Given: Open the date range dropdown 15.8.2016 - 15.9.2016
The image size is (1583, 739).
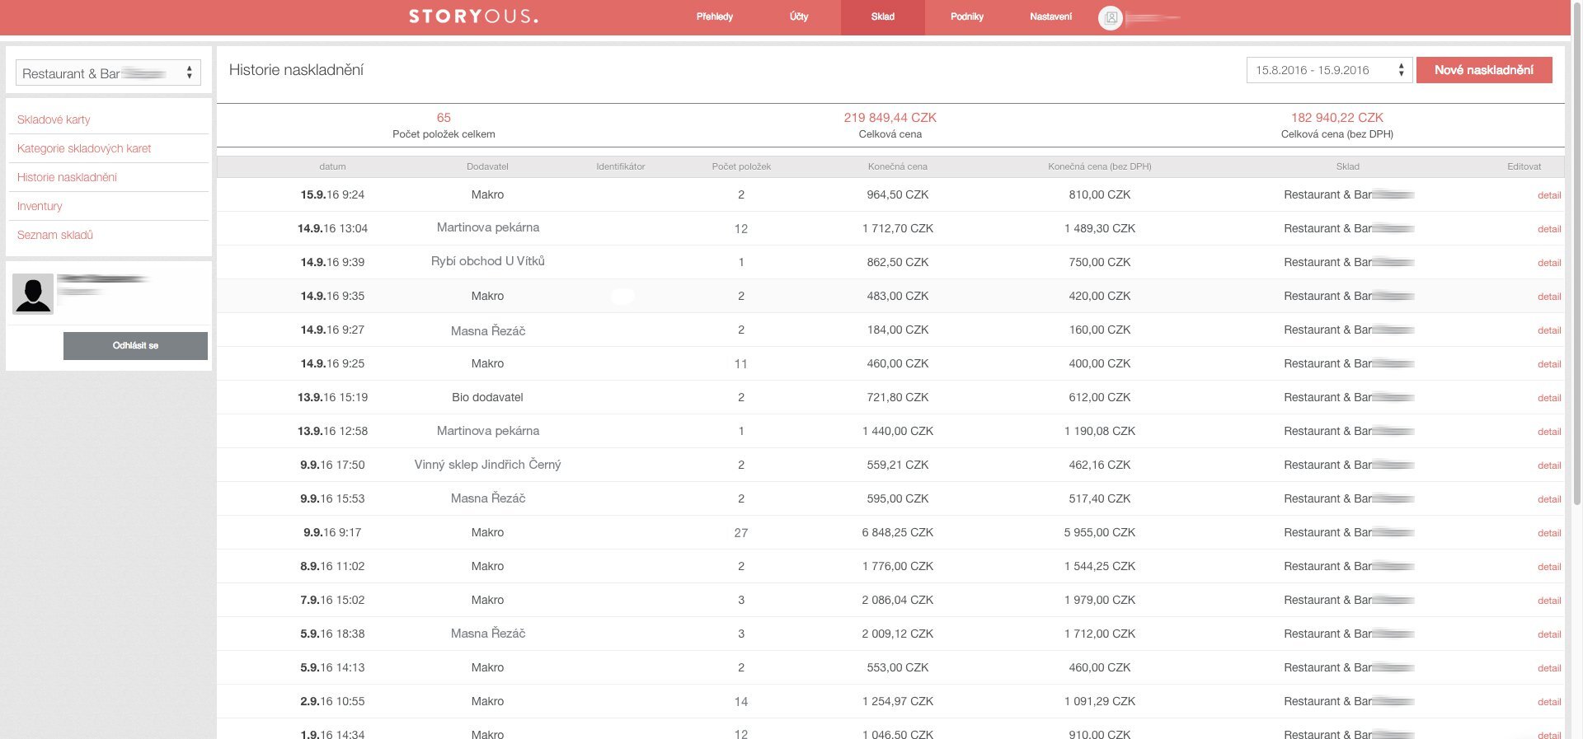Looking at the screenshot, I should point(1329,70).
